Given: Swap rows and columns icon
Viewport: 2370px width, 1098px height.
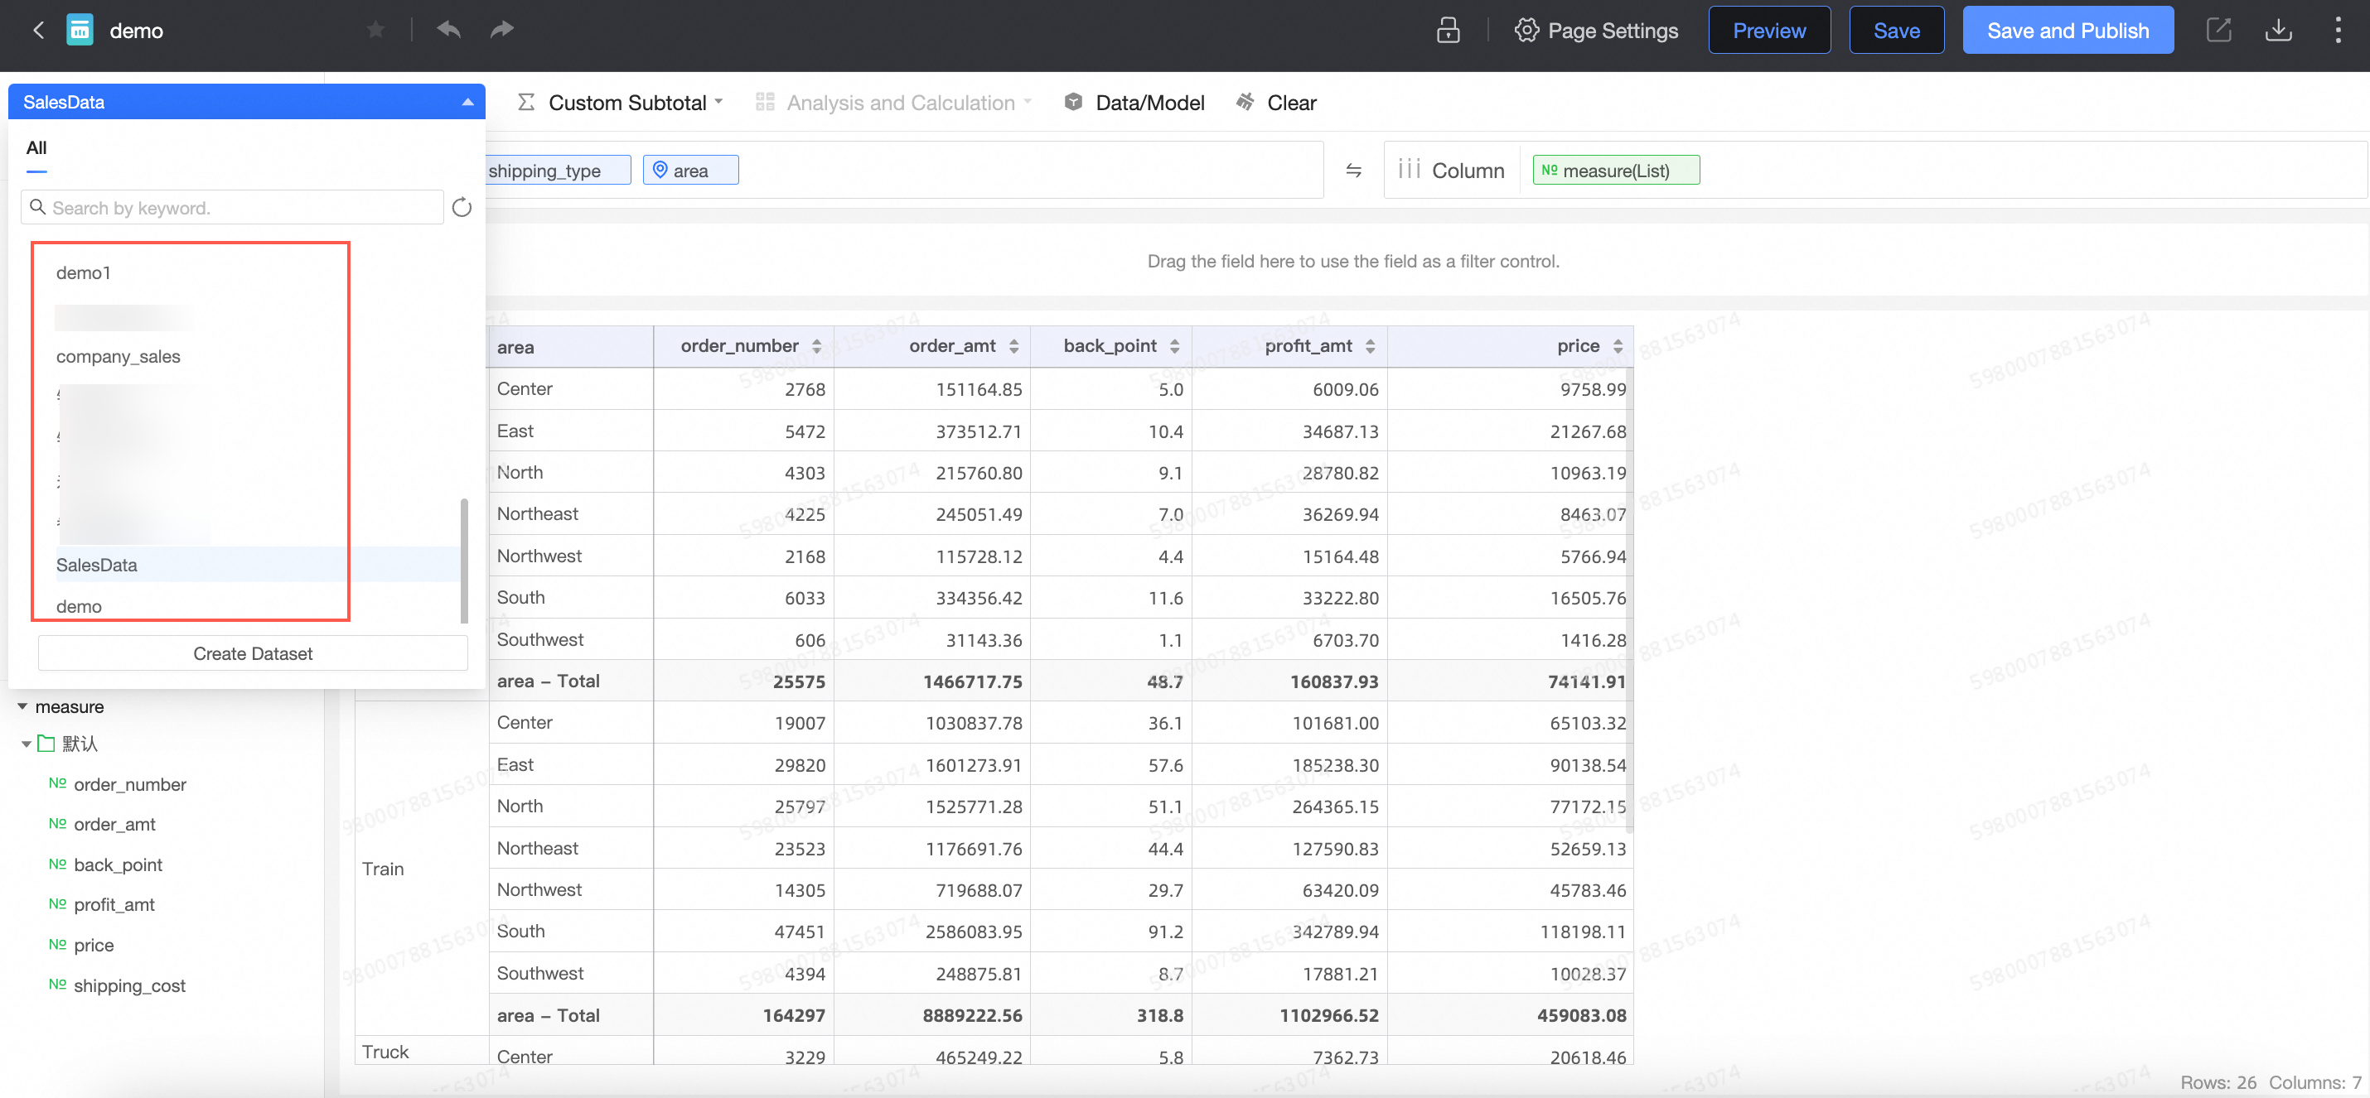Looking at the screenshot, I should point(1352,171).
